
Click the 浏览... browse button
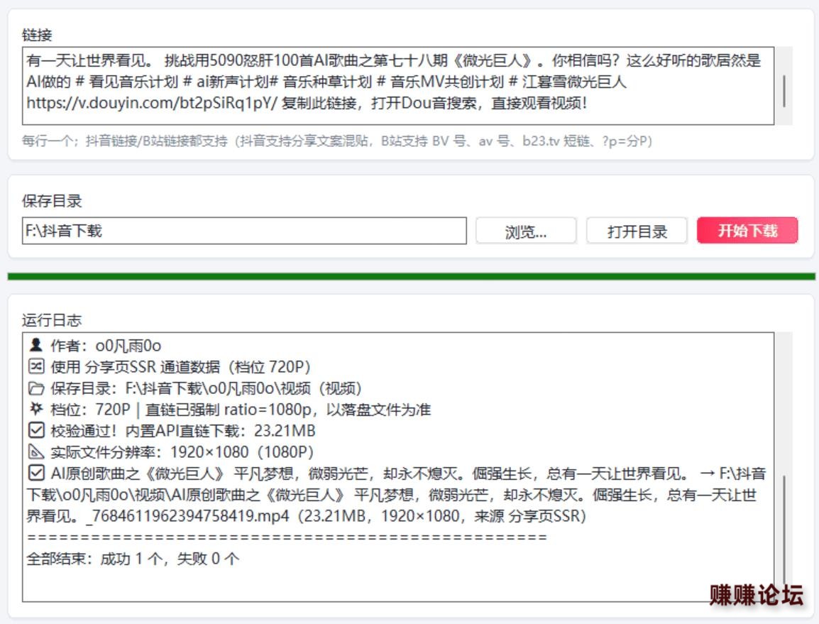(x=525, y=231)
